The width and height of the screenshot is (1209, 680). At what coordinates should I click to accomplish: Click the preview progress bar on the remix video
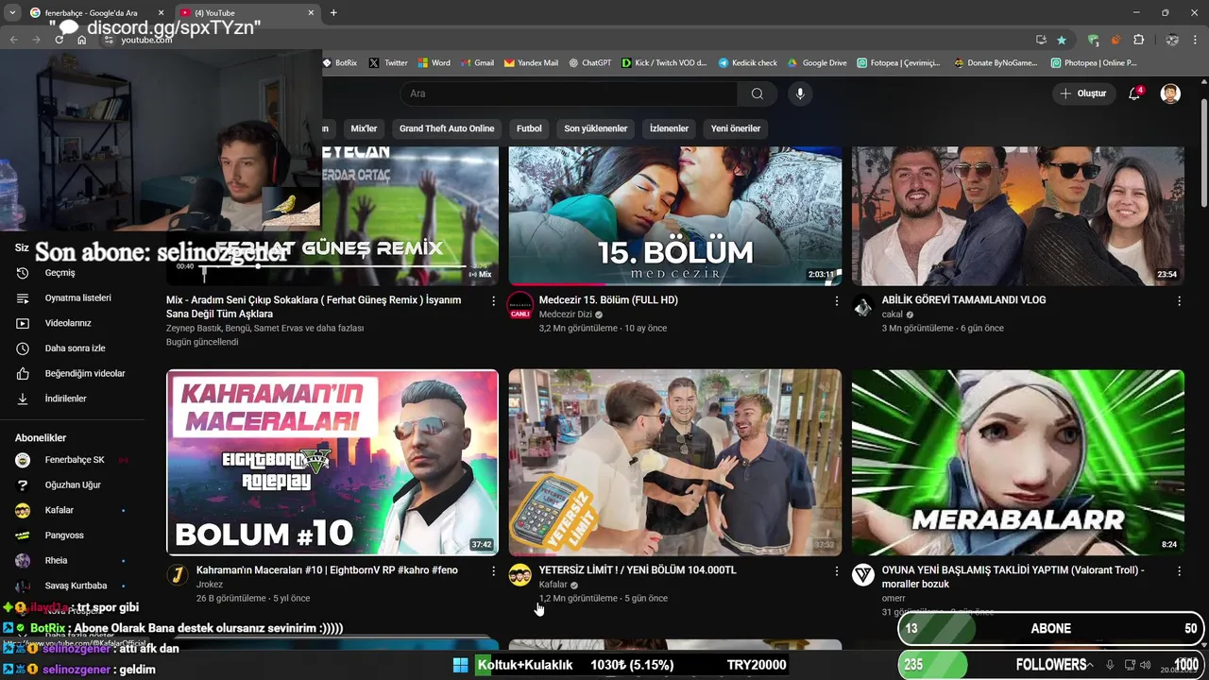click(x=332, y=267)
